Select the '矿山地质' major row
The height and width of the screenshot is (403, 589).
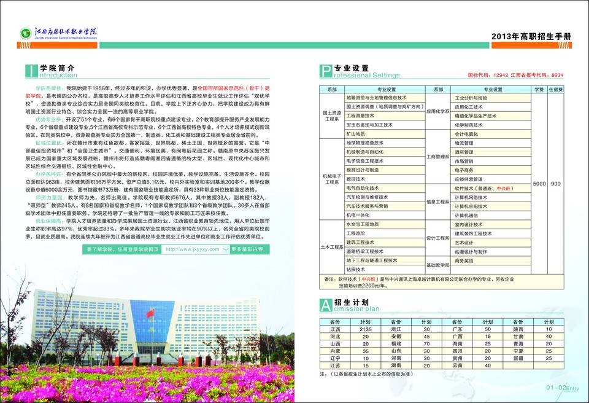tap(385, 134)
